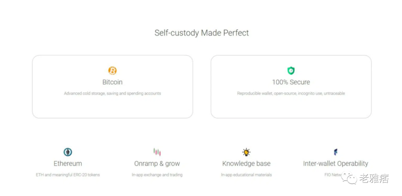This screenshot has height=196, width=402.
Task: Click the Advanced cold storage description text
Action: pyautogui.click(x=112, y=93)
